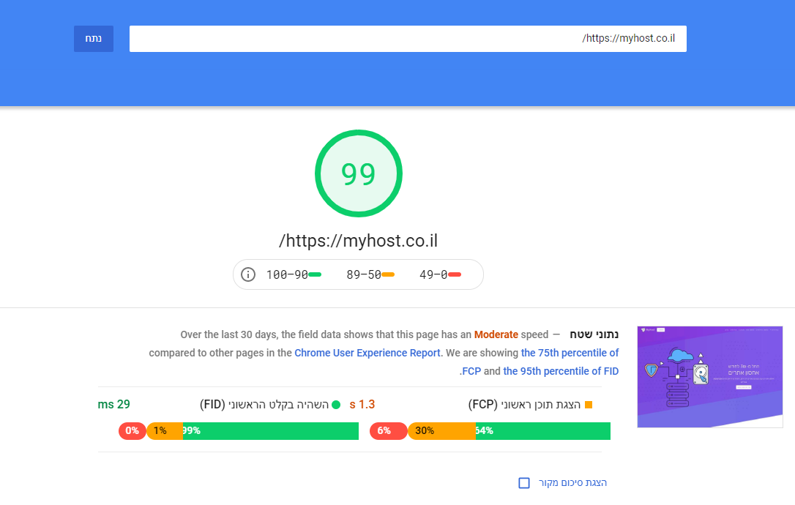Click the השהיה בקלט הראשוני (FID) label

(264, 405)
